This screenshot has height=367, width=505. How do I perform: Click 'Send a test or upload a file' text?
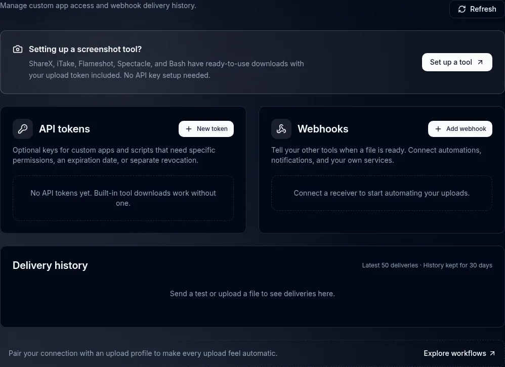252,294
